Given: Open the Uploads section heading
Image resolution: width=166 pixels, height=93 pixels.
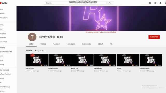Looking at the screenshot, I should click(29, 50).
